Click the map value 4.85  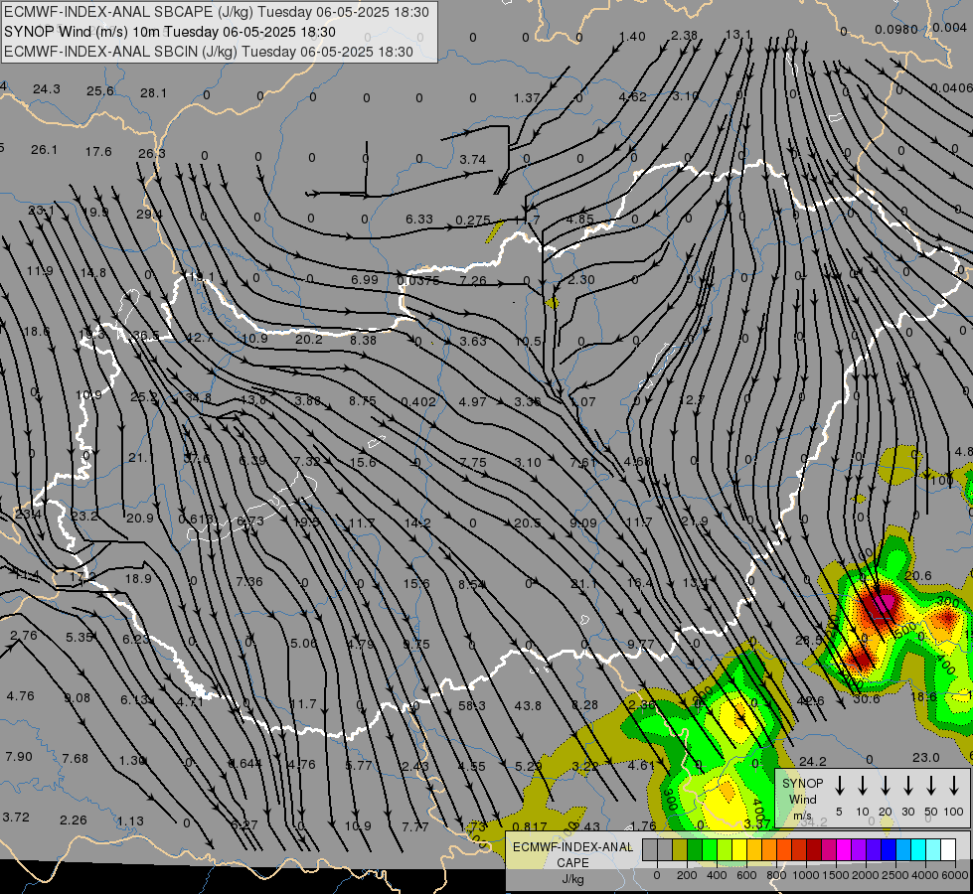click(580, 219)
